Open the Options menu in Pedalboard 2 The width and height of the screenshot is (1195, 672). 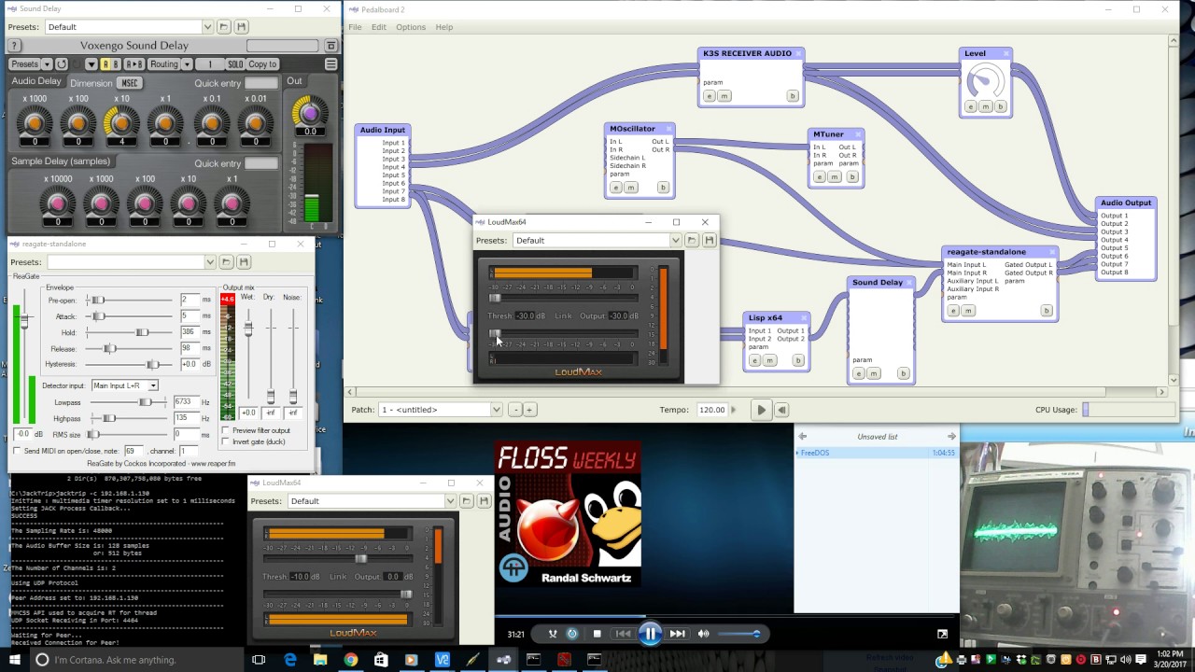(x=411, y=27)
